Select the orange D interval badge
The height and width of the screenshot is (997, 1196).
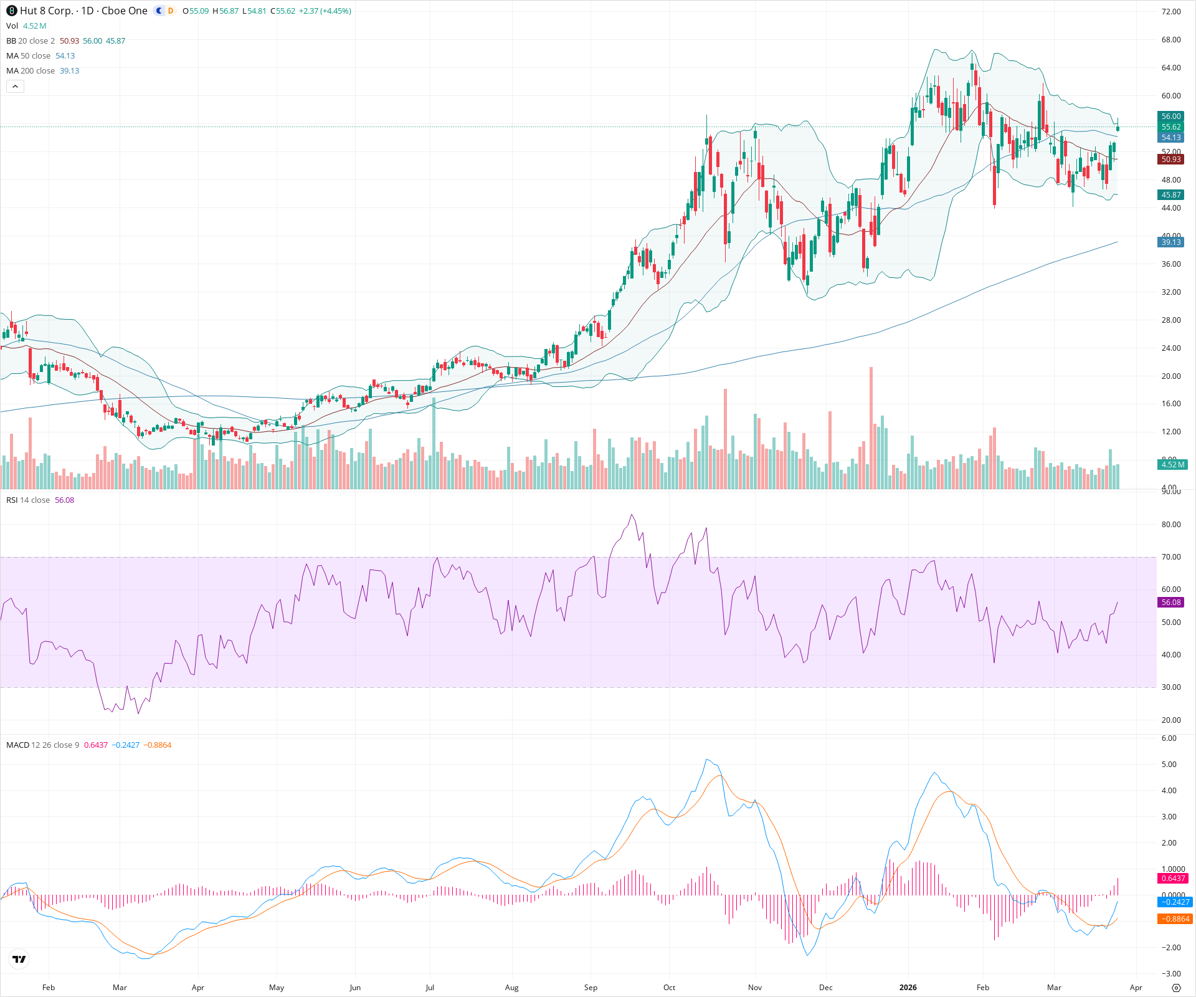(x=171, y=11)
